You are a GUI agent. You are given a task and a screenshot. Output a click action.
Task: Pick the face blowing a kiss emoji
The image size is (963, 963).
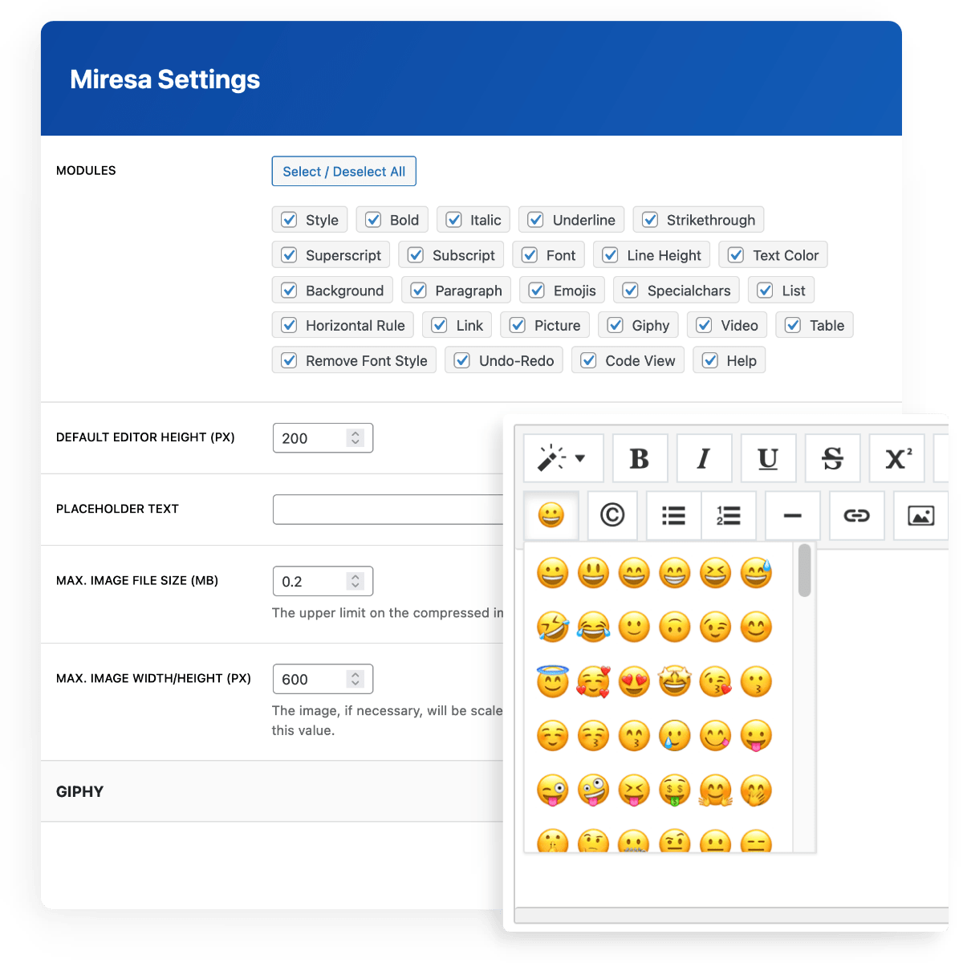click(716, 681)
